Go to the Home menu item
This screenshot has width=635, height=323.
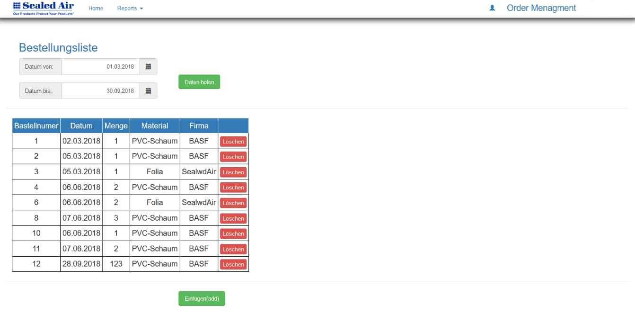pyautogui.click(x=96, y=9)
